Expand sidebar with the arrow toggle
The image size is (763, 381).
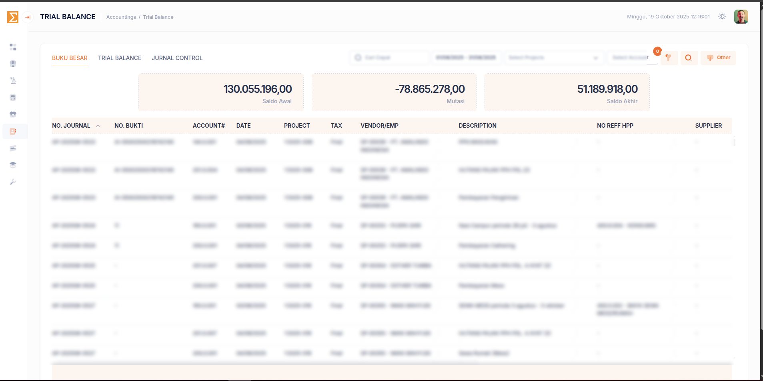pyautogui.click(x=28, y=17)
